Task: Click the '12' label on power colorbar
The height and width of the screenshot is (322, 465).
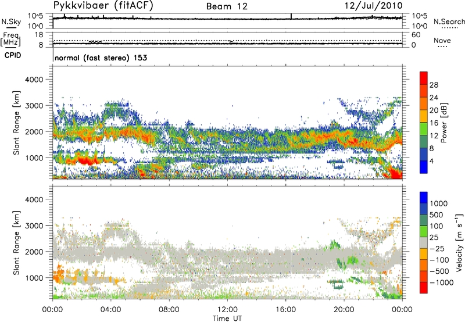Action: 434,136
